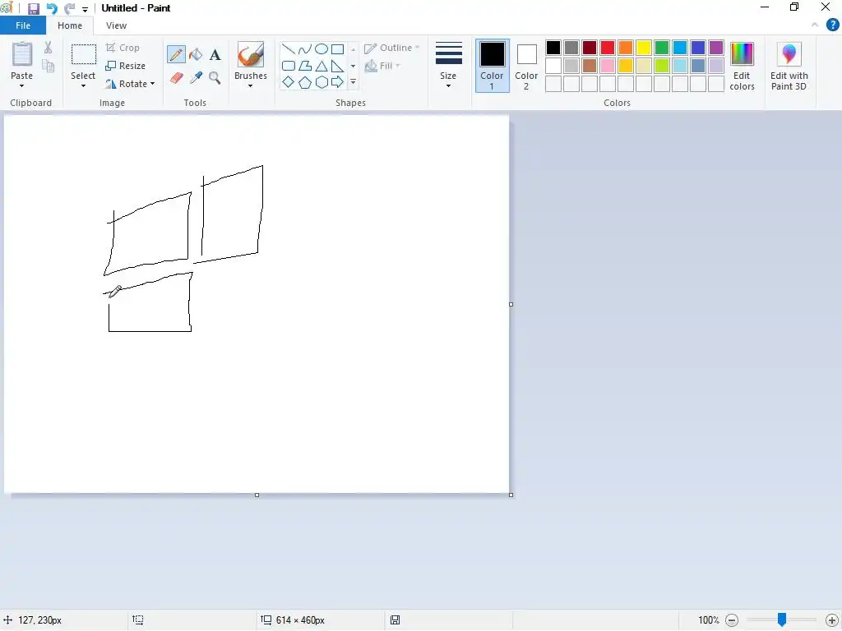Choose the Triangle shape
Screen dimensions: 842x631
(322, 66)
